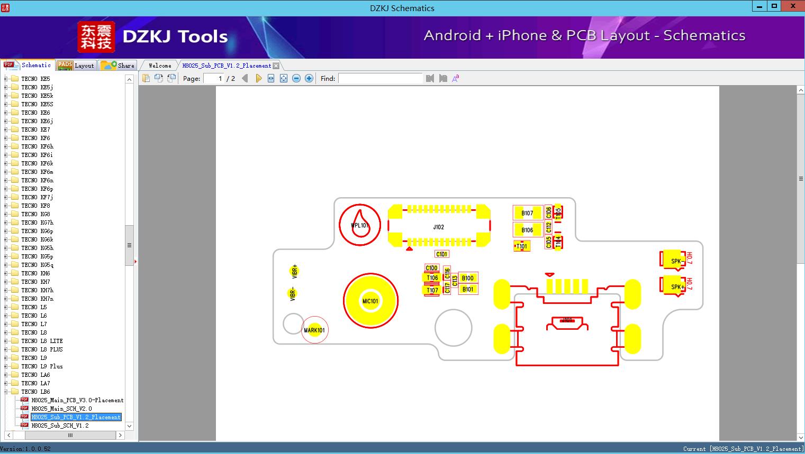Select TECNO KH7n tree item
The image size is (805, 454).
point(37,299)
